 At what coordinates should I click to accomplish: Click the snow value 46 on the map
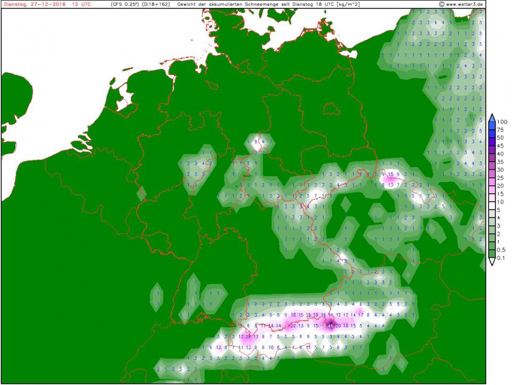(331, 325)
